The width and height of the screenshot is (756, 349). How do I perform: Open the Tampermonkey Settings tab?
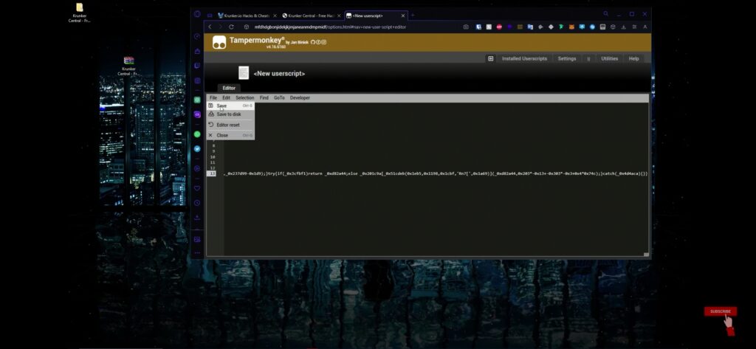[x=567, y=59]
